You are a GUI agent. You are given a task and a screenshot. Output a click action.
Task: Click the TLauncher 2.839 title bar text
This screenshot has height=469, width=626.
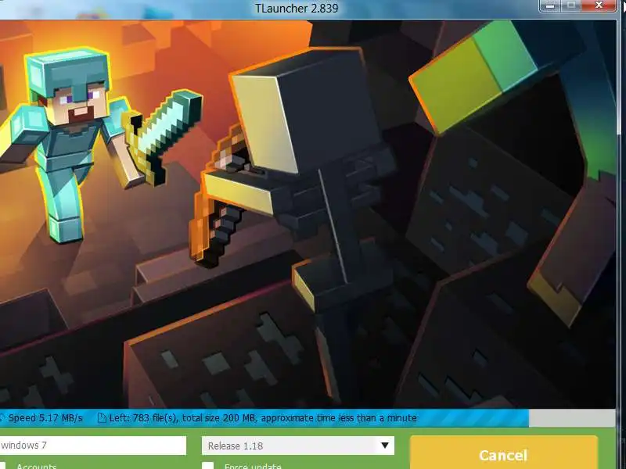click(297, 8)
